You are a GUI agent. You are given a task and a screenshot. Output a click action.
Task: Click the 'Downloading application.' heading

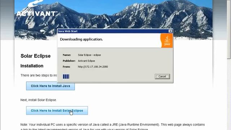click(81, 39)
